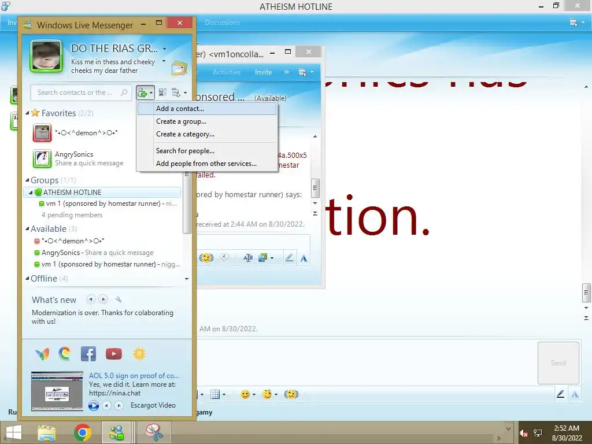Click the contact list layout icon
592x444 pixels.
click(162, 92)
